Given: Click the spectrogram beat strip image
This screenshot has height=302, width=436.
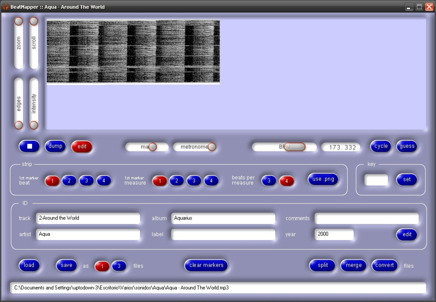Looking at the screenshot, I should (x=133, y=51).
